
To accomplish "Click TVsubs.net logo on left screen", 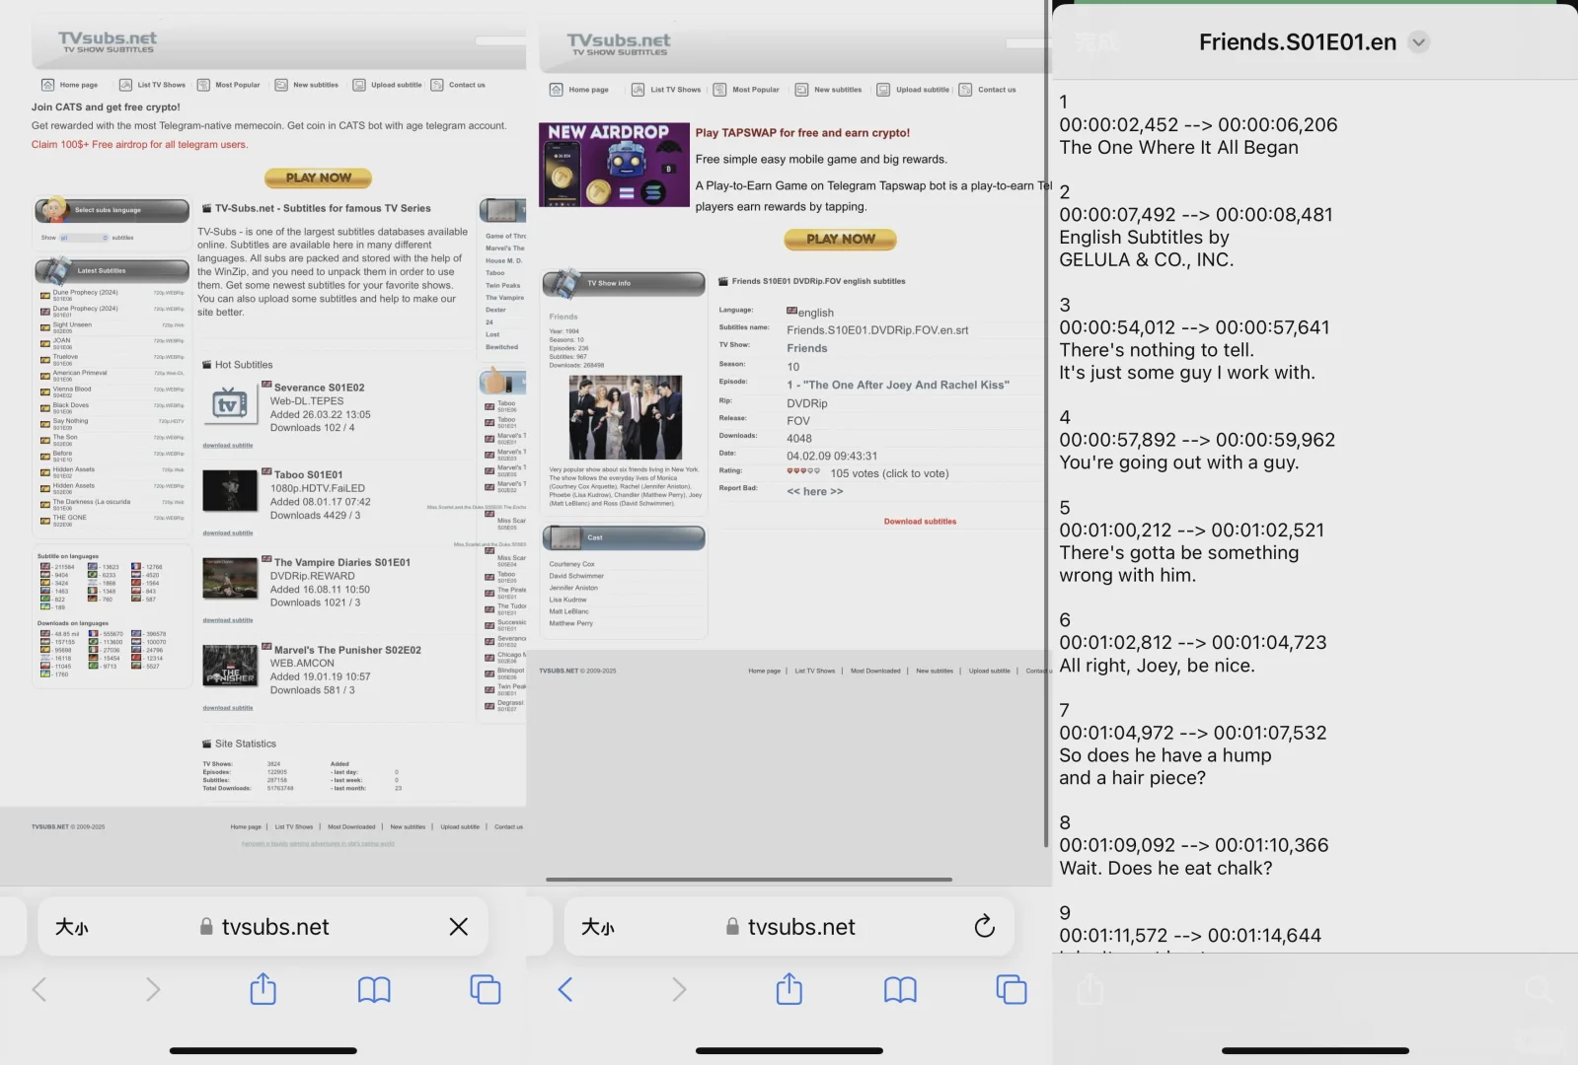I will coord(108,41).
